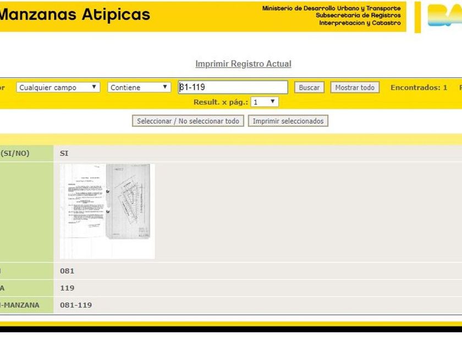This screenshot has width=462, height=346.
Task: Click the BA logo in header
Action: pos(445,15)
